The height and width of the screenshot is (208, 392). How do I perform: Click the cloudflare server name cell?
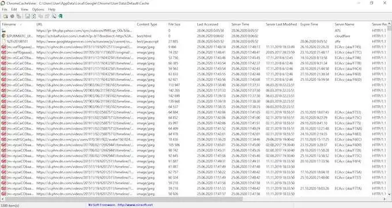point(342,36)
